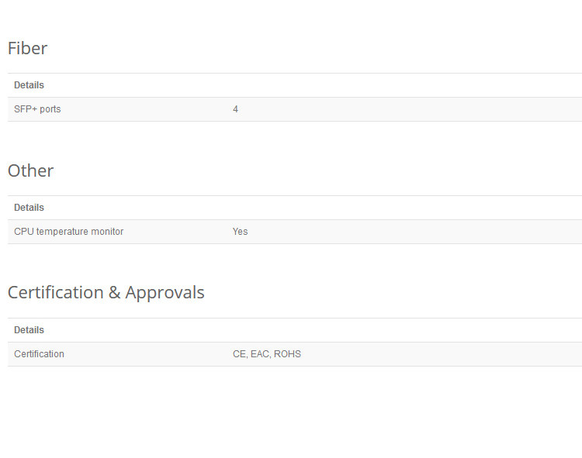Click the Other section heading

pyautogui.click(x=30, y=170)
